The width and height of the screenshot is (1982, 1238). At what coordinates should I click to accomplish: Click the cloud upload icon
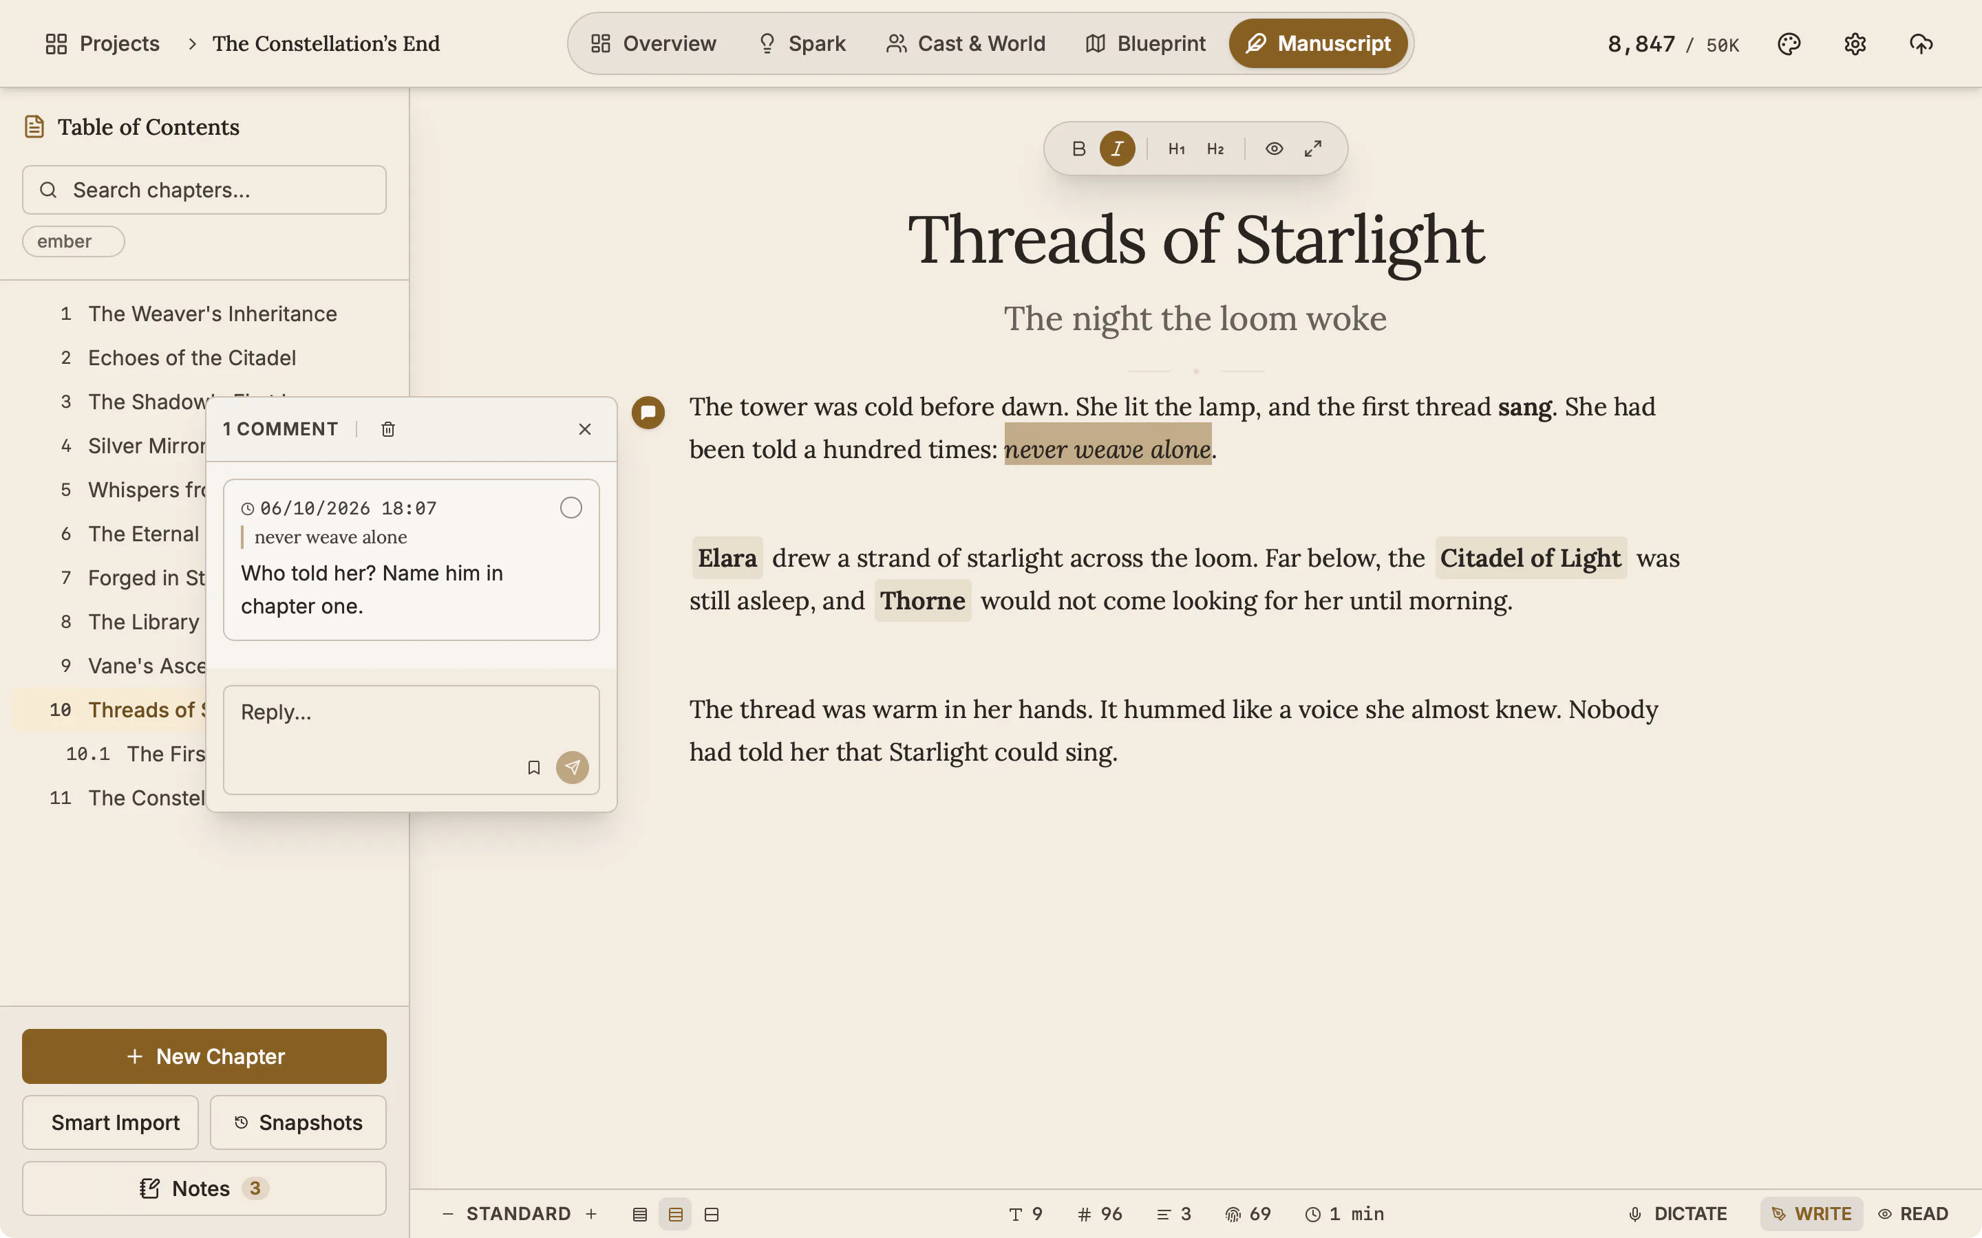[x=1921, y=43]
